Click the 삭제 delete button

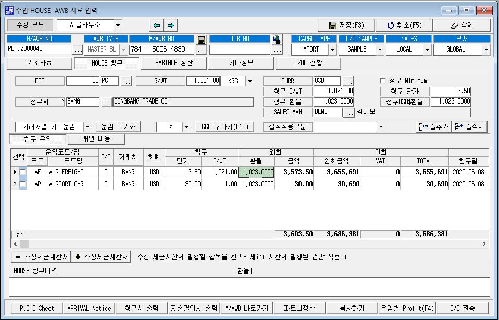tap(462, 25)
